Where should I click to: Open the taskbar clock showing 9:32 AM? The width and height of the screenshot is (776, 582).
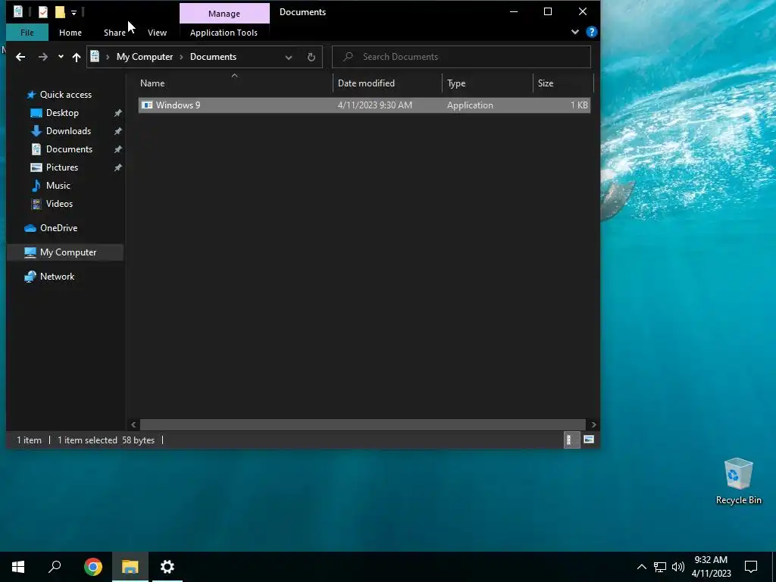(x=711, y=567)
